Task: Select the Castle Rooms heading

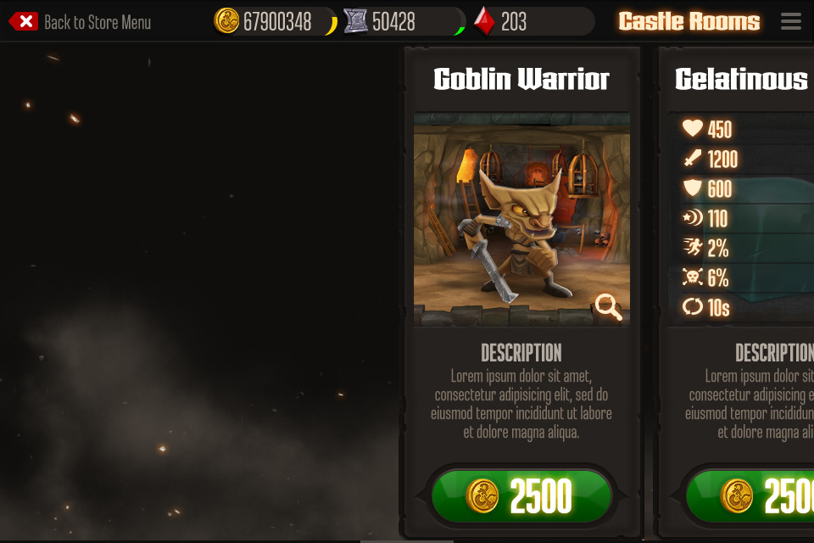Action: 689,21
